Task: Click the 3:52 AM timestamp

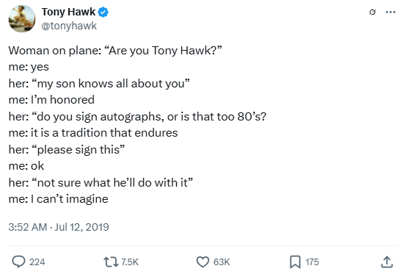Action: pos(28,227)
